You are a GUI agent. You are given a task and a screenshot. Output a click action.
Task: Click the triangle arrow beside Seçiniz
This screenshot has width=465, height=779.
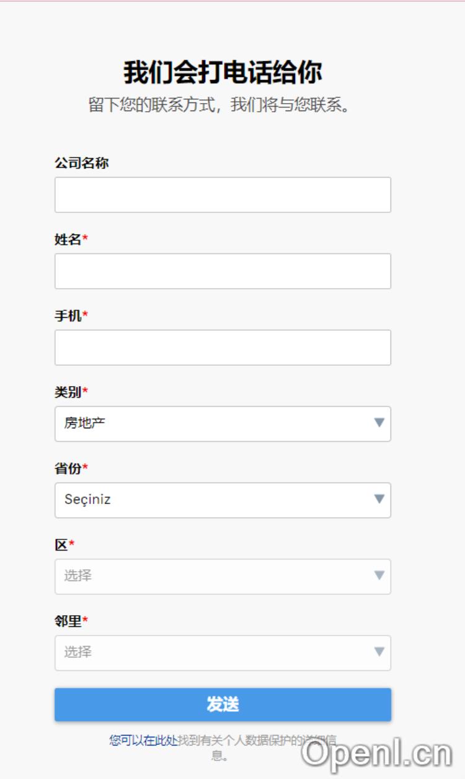pyautogui.click(x=379, y=500)
